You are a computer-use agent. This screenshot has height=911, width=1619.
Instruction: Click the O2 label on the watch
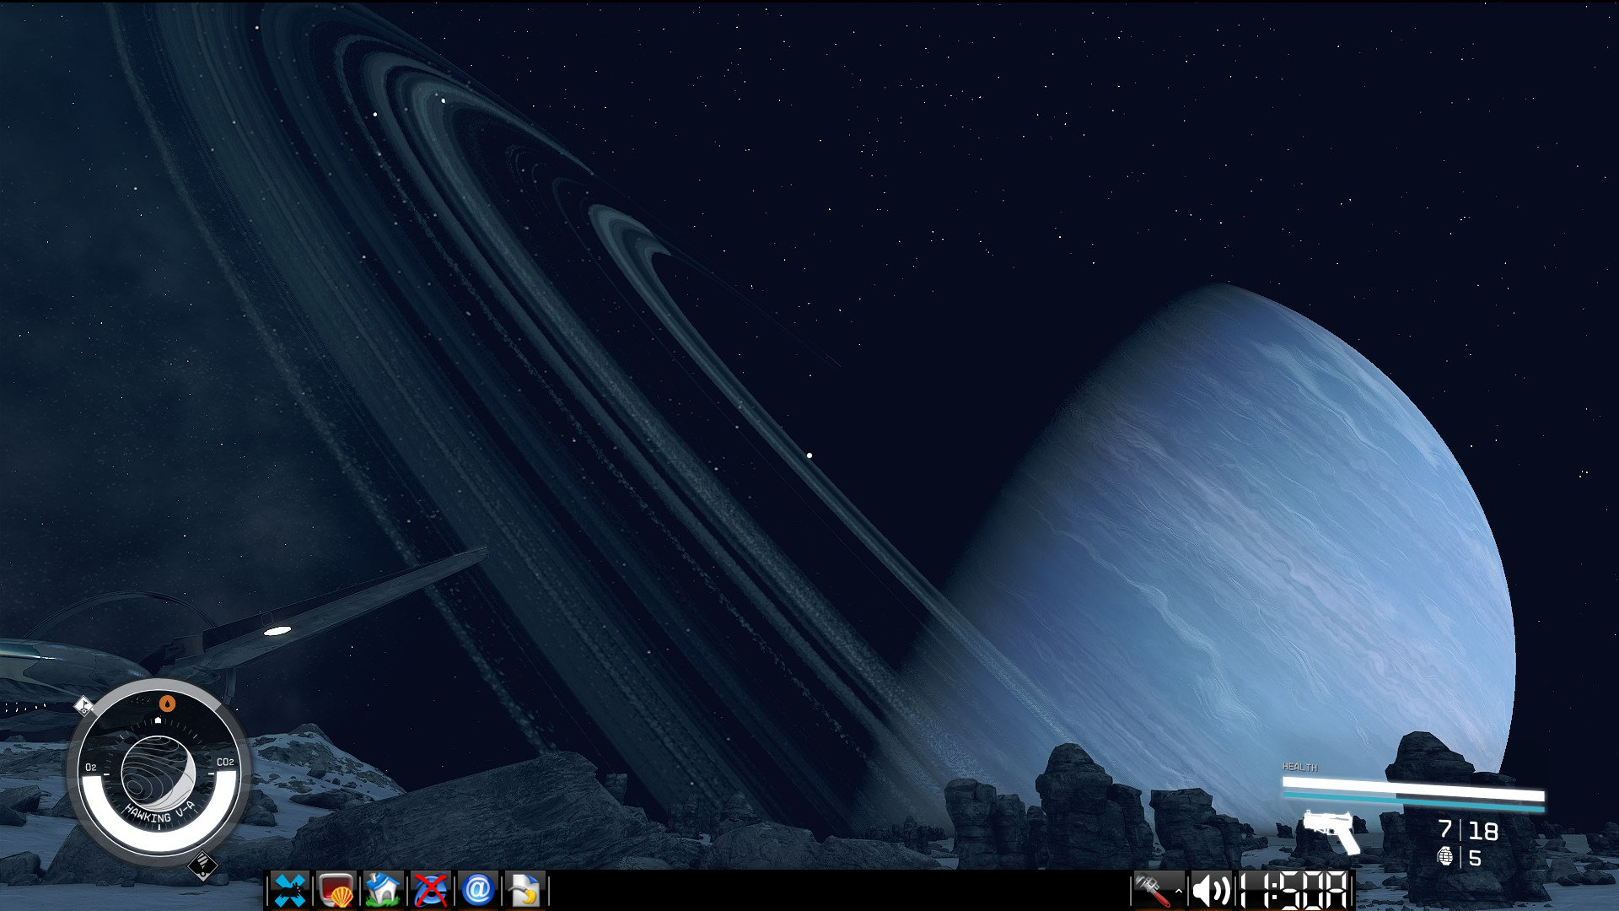(91, 768)
